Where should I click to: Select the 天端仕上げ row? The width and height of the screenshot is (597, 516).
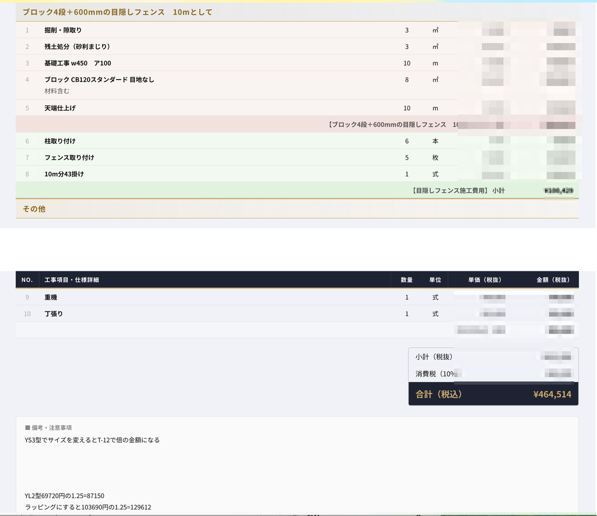pos(297,108)
